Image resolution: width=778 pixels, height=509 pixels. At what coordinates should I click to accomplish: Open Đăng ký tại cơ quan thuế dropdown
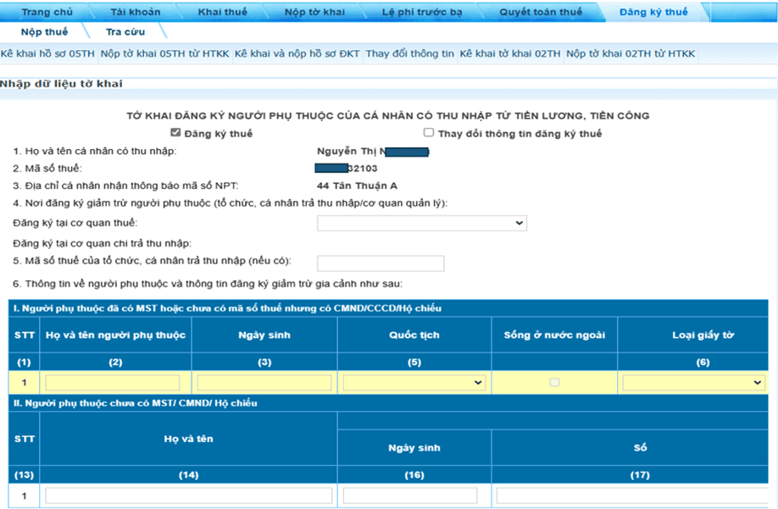(422, 224)
